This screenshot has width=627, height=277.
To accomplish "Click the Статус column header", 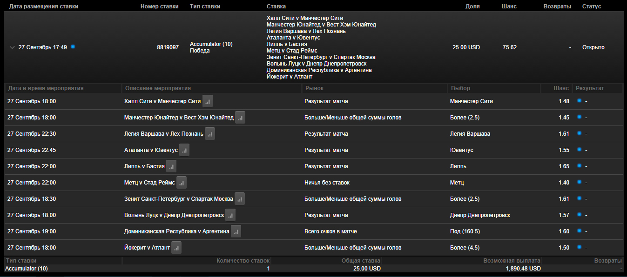I will [x=592, y=7].
